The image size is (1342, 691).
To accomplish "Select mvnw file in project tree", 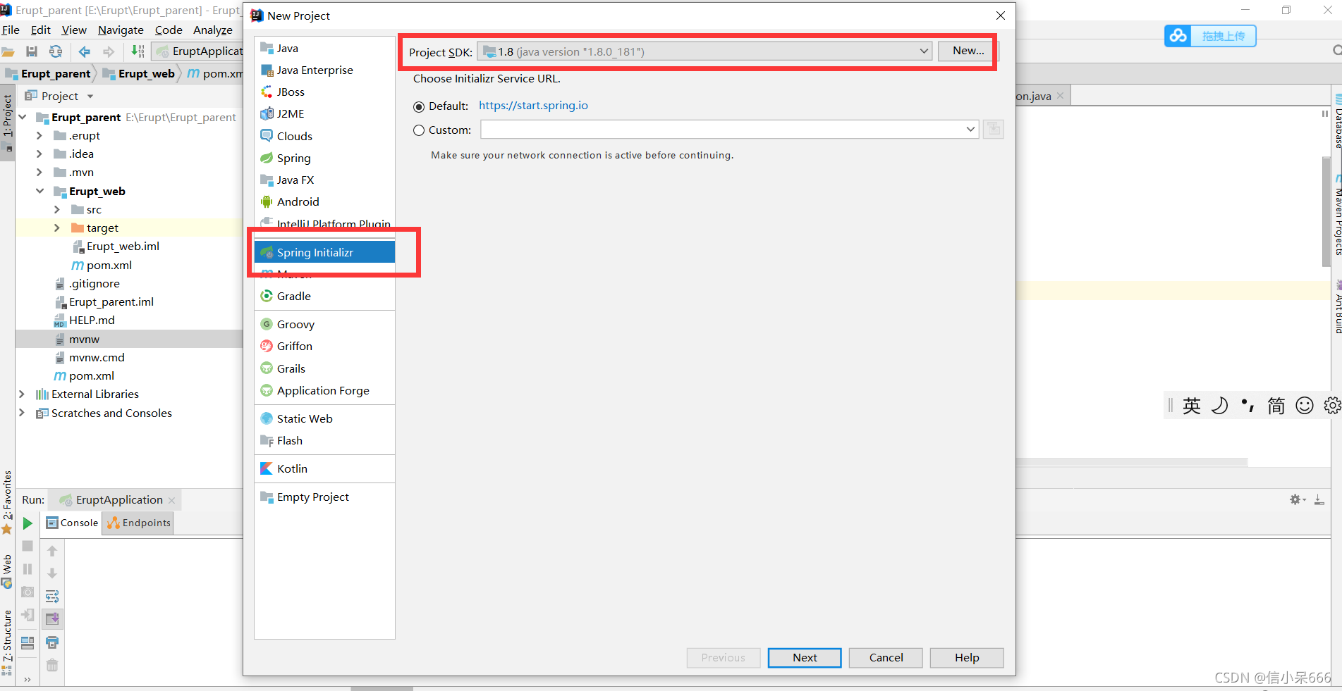I will click(84, 339).
